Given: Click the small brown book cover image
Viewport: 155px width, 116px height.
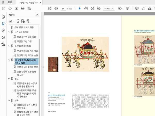Looking at the screenshot, I should pyautogui.click(x=53, y=64).
